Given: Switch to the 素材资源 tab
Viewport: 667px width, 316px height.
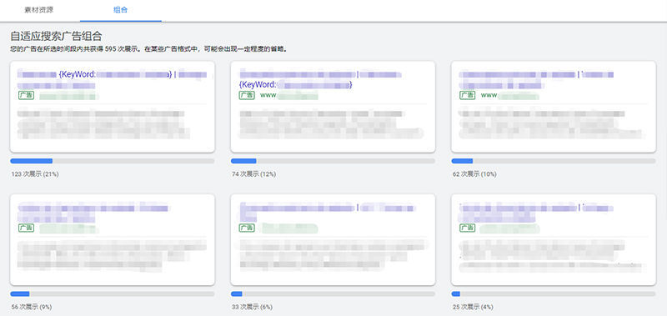Looking at the screenshot, I should click(39, 10).
